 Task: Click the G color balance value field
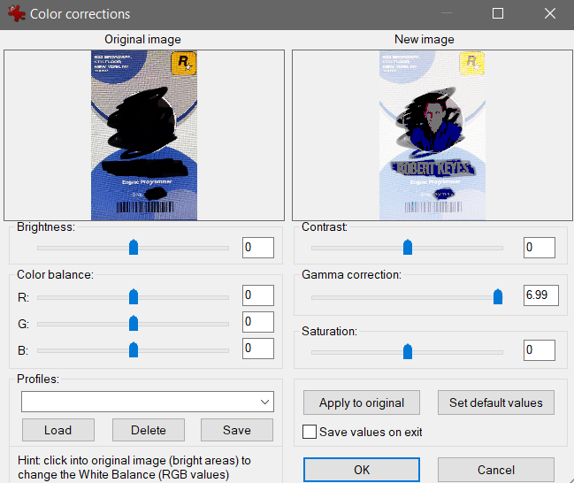tap(258, 322)
